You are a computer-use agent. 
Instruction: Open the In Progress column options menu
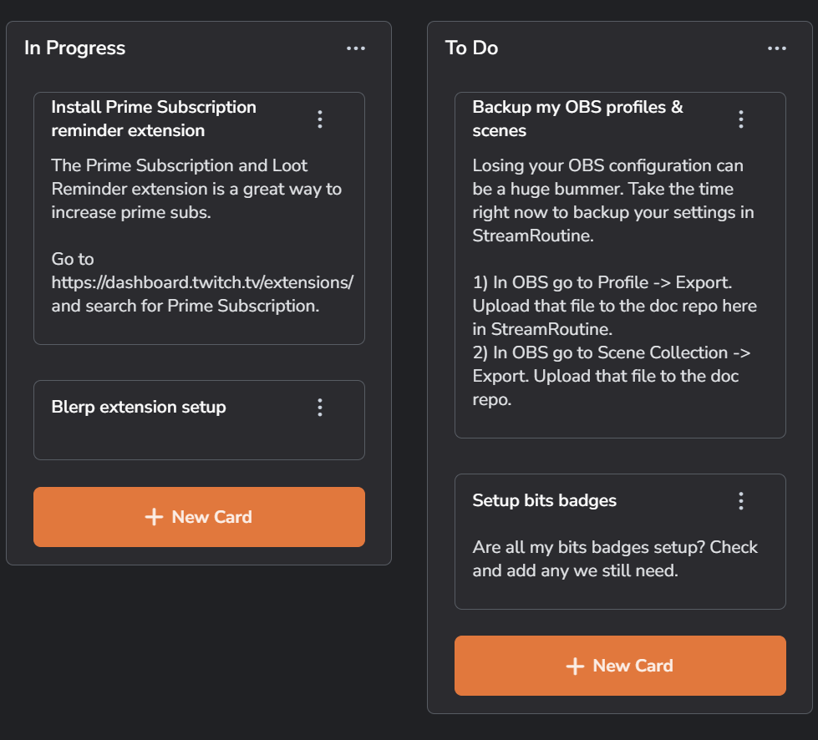pyautogui.click(x=356, y=48)
